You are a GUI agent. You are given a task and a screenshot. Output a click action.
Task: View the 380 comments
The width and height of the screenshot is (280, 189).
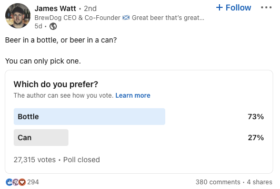(x=218, y=182)
